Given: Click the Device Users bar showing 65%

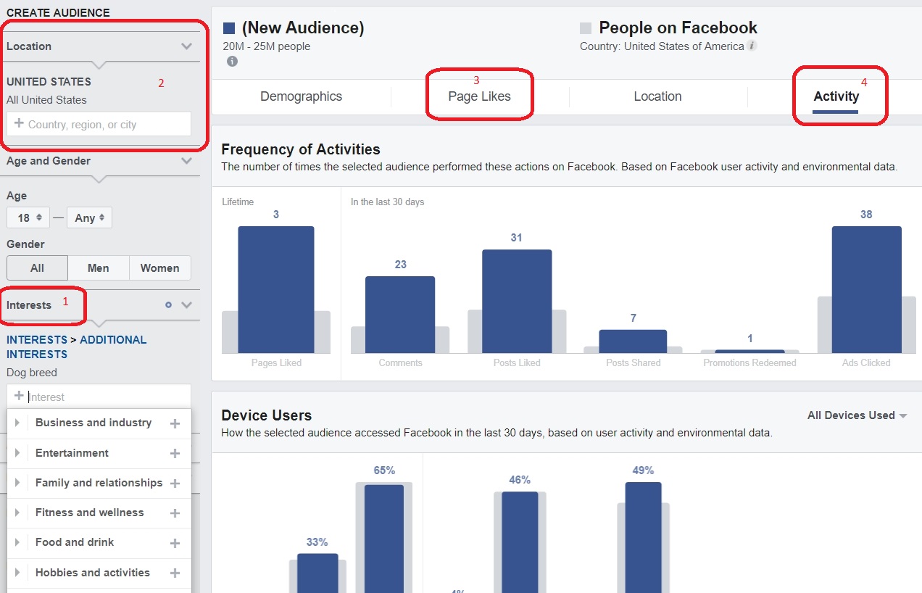Looking at the screenshot, I should [384, 539].
